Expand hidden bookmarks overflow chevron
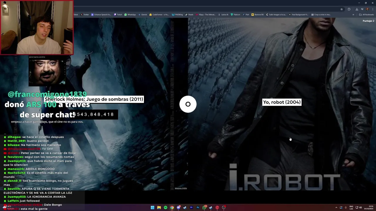Image resolution: width=376 pixels, height=211 pixels. pyautogui.click(x=353, y=15)
